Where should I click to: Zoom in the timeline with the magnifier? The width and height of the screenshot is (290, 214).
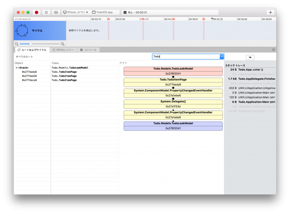point(63,44)
